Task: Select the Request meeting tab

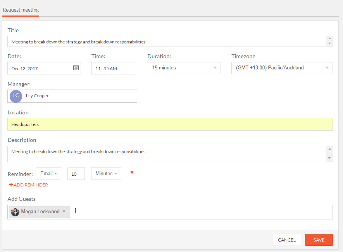Action: click(x=21, y=10)
